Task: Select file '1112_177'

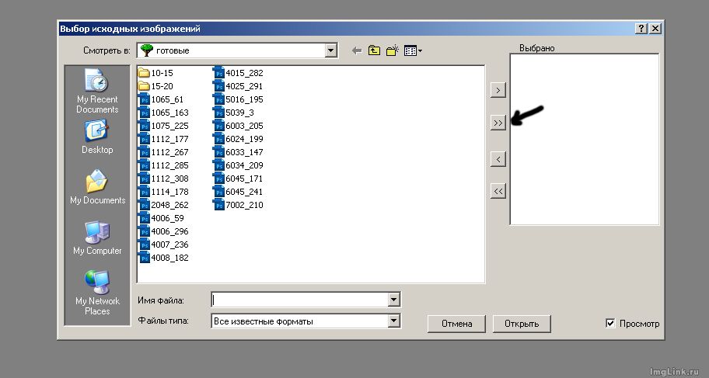Action: [x=164, y=139]
